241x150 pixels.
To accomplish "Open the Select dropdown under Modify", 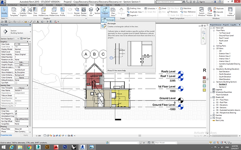I will (4, 18).
